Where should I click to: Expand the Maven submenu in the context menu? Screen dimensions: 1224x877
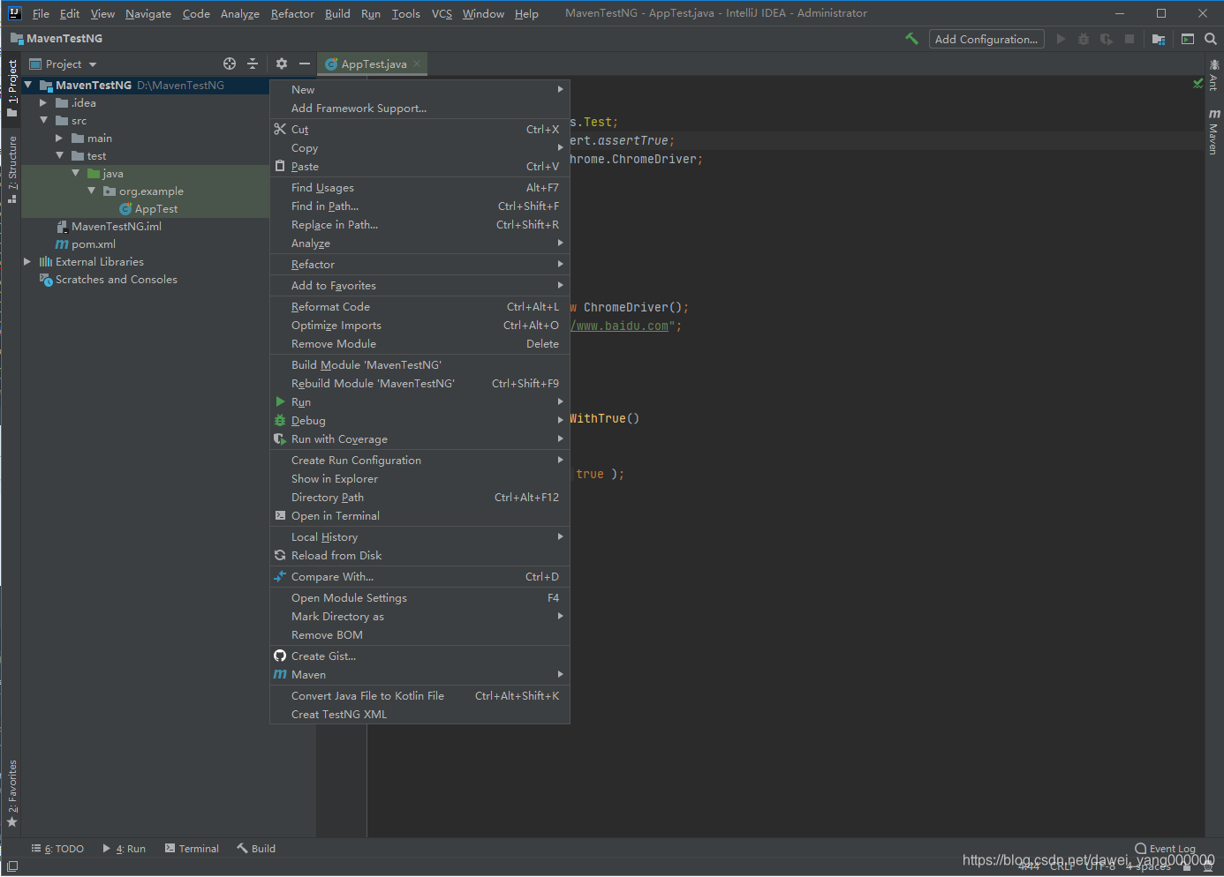point(419,674)
